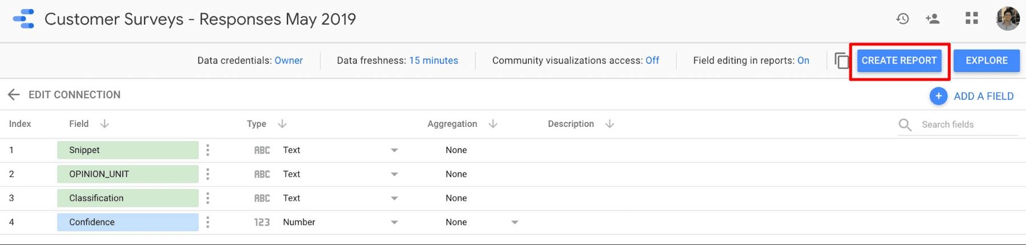The image size is (1026, 245).
Task: Toggle Field editing in reports On link
Action: tap(803, 60)
